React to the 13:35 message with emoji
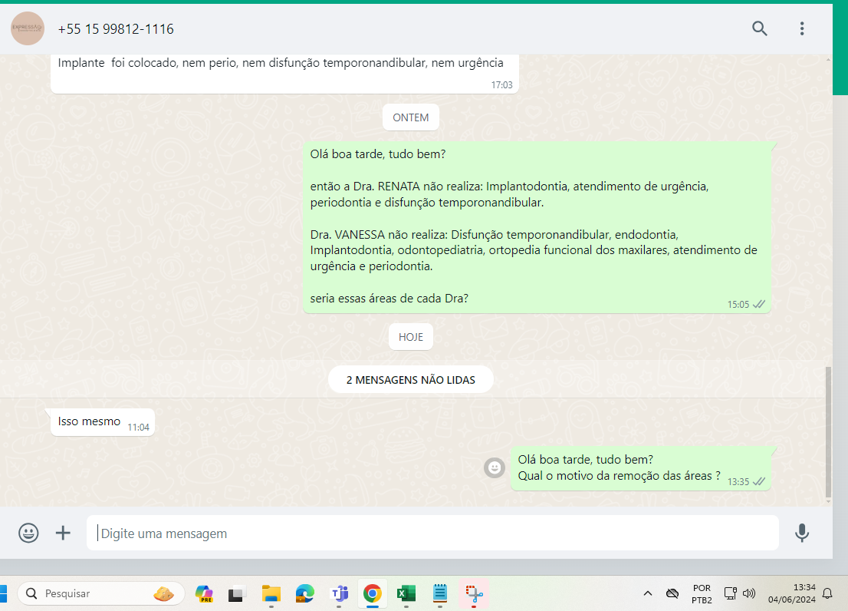Viewport: 848px width, 611px height. click(x=495, y=467)
